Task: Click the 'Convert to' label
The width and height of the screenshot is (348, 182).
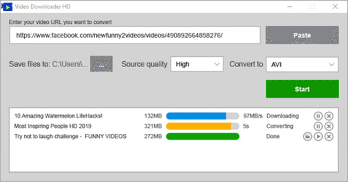Action: click(x=246, y=64)
